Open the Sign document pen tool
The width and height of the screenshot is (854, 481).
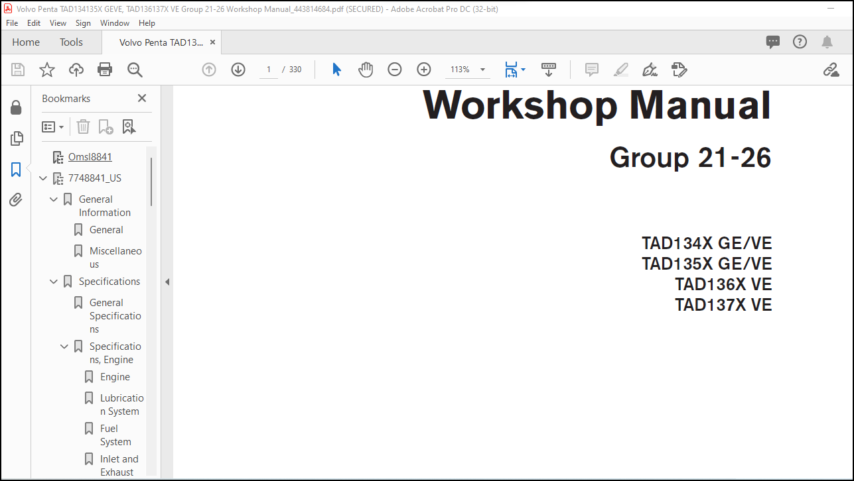pos(650,70)
